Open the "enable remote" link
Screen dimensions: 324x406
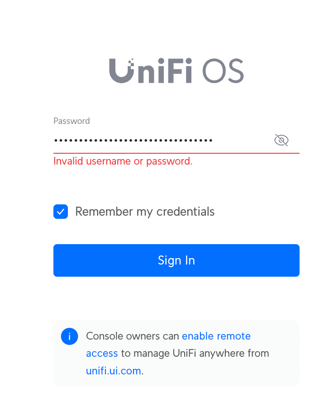216,336
